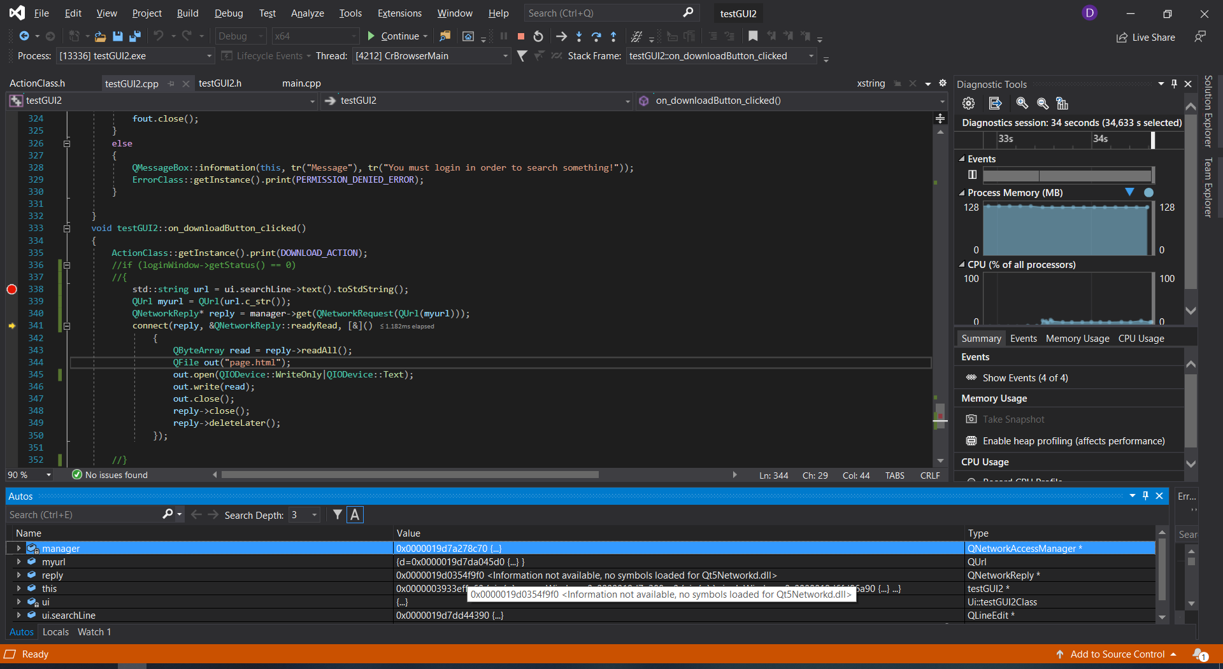1223x669 pixels.
Task: Switch to testGUI2.h tab
Action: [220, 83]
